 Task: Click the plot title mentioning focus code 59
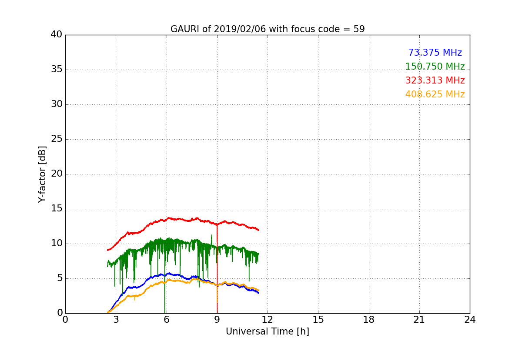(268, 29)
